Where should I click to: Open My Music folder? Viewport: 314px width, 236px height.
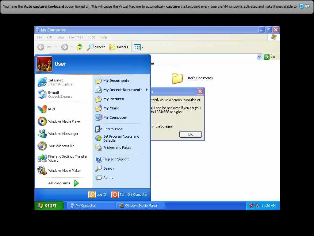click(122, 108)
